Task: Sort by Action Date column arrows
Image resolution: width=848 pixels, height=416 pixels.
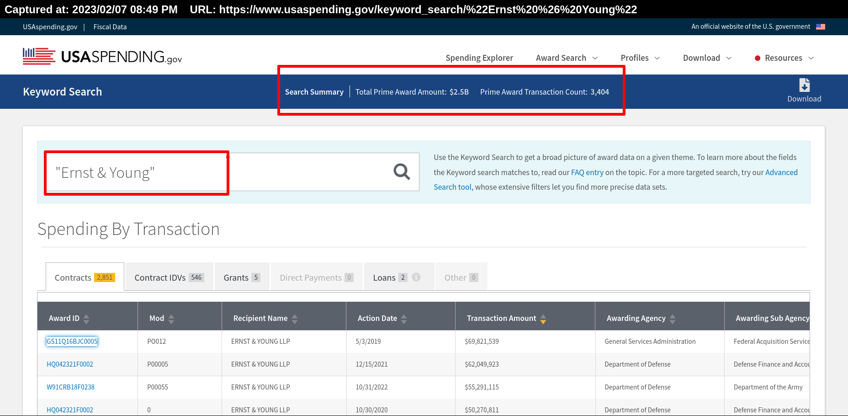Action: point(404,319)
